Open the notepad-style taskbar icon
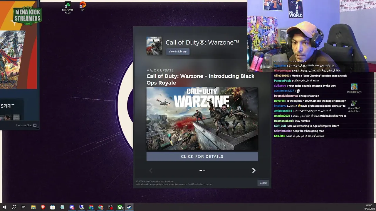 tap(62, 207)
